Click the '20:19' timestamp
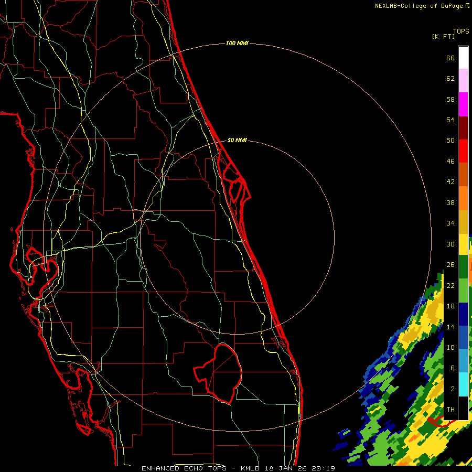The image size is (472, 472). (x=323, y=468)
